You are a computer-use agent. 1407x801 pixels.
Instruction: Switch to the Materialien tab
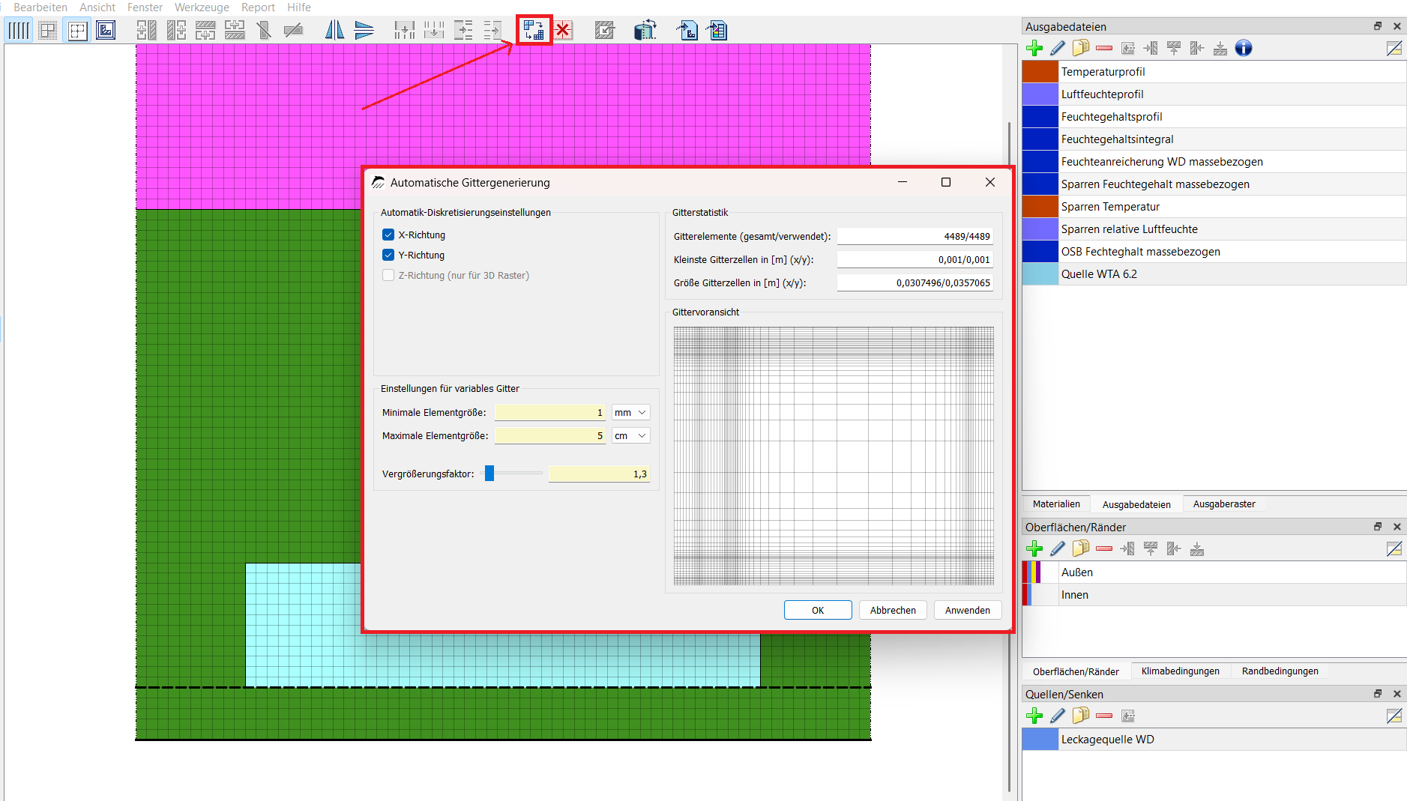pyautogui.click(x=1056, y=504)
